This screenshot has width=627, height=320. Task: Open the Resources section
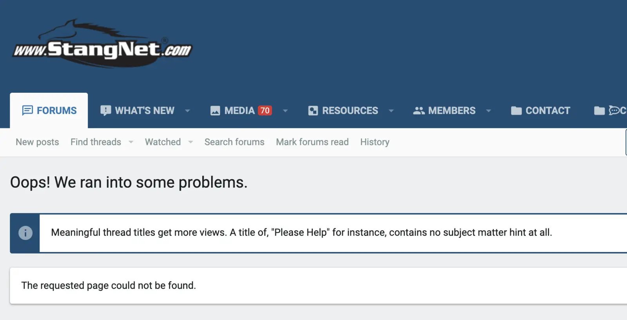point(350,111)
